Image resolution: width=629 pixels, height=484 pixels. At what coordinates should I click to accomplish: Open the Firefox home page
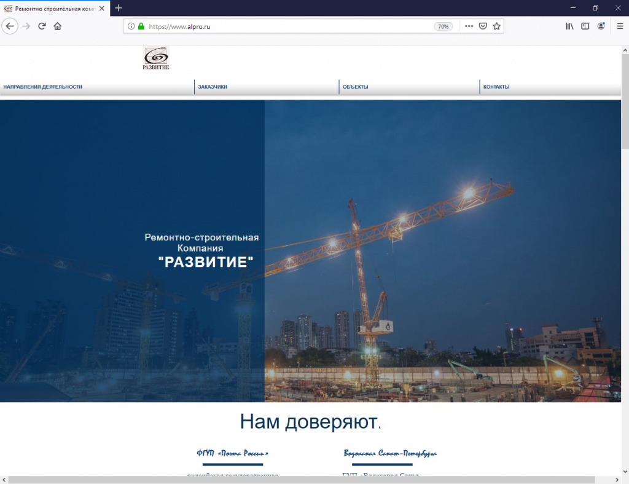[x=57, y=26]
